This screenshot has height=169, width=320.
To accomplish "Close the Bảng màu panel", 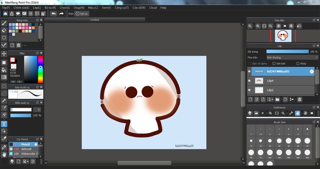I will 41,20.
